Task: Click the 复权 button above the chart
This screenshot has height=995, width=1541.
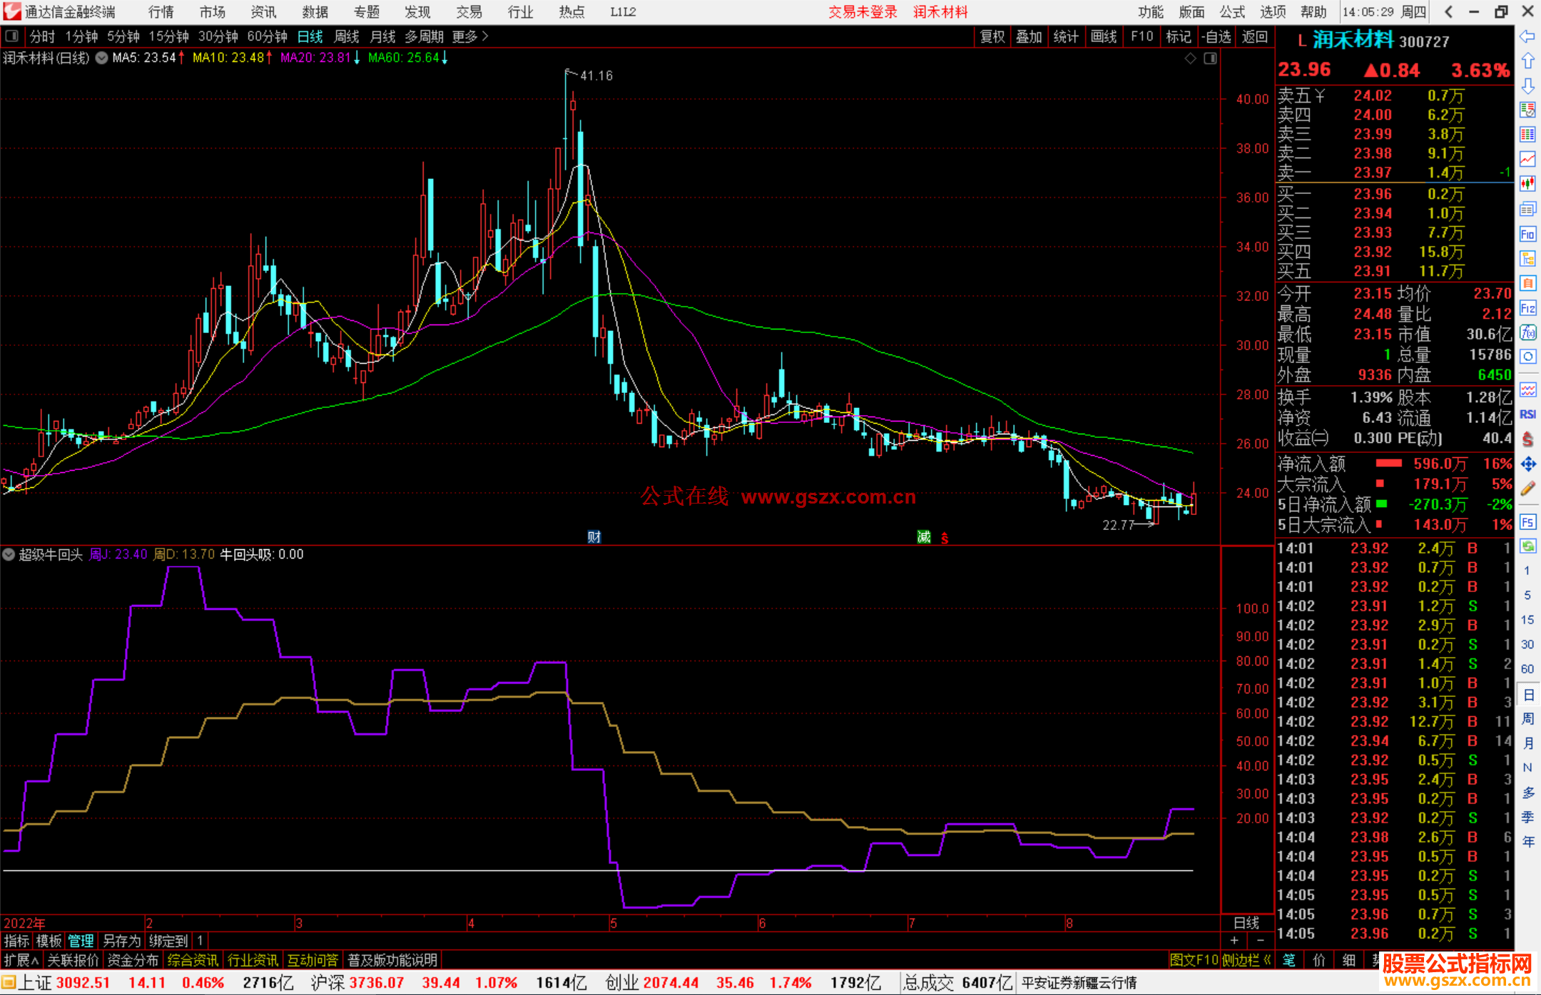Action: (x=992, y=36)
